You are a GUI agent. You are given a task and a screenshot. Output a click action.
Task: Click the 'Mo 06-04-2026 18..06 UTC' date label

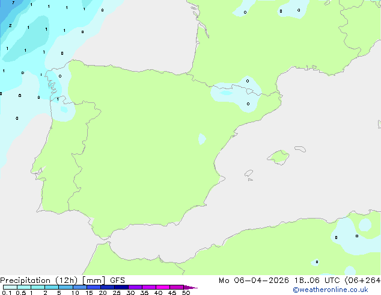(279, 281)
